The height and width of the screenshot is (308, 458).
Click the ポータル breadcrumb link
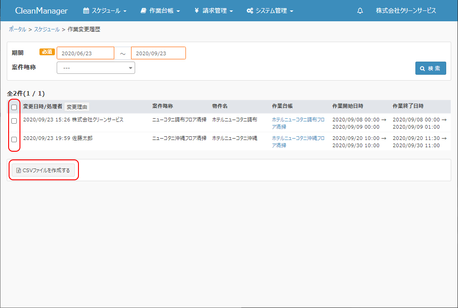(x=17, y=29)
